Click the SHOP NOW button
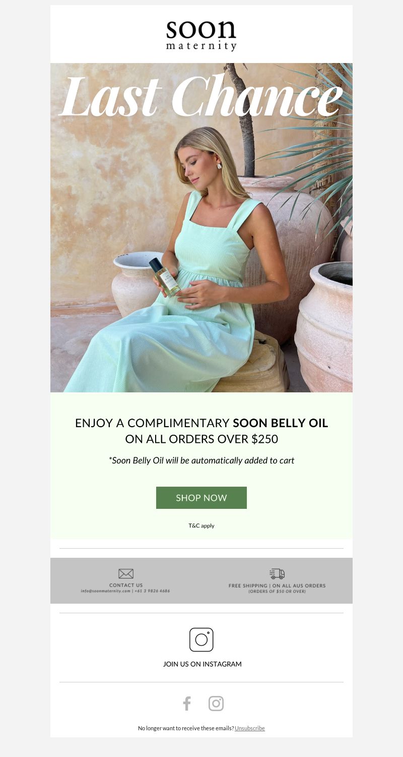 point(201,498)
